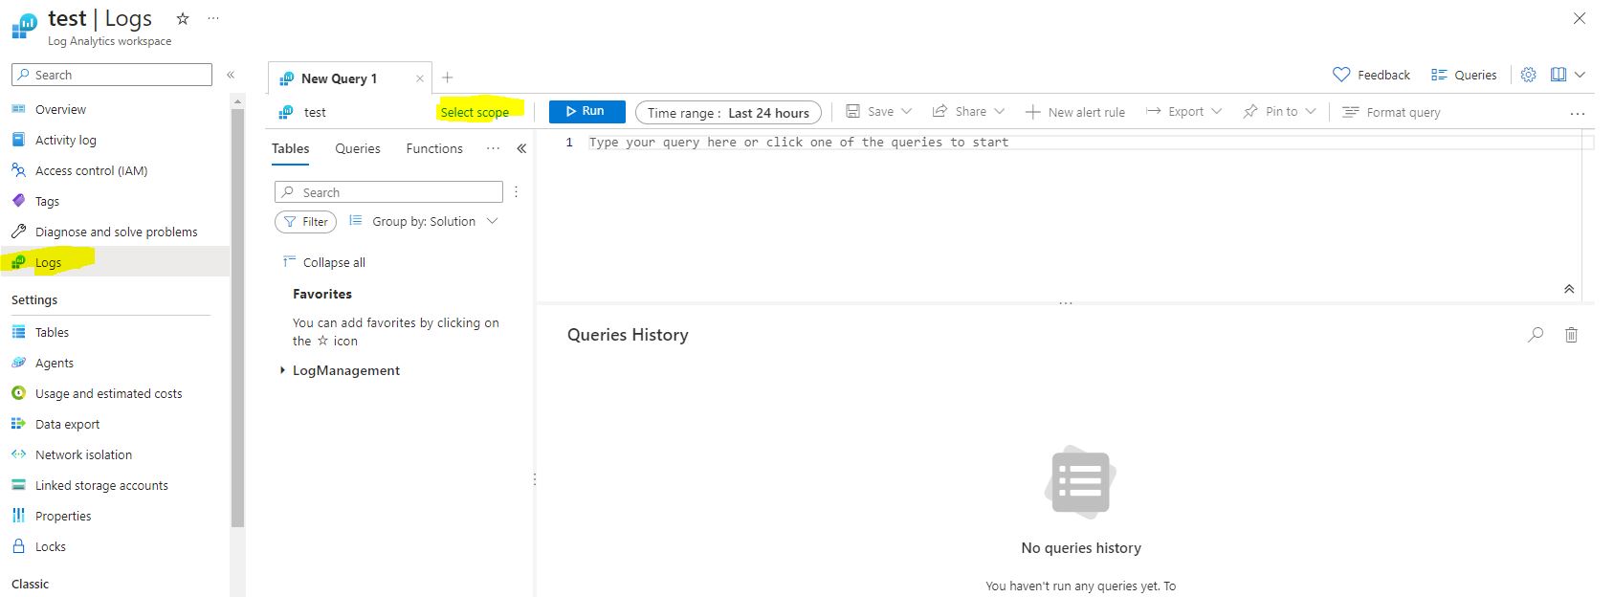The width and height of the screenshot is (1614, 597).
Task: Collapse the side panel double chevron
Action: [x=521, y=148]
